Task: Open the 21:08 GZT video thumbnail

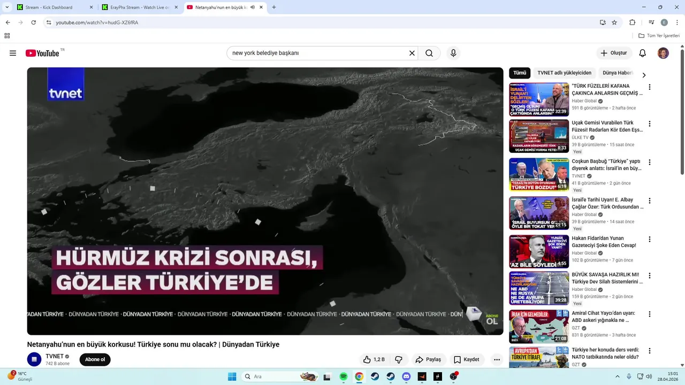Action: [539, 327]
